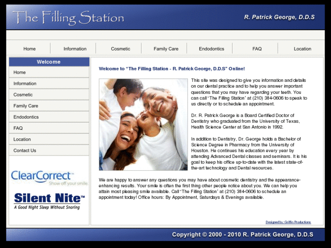Open the Designed by Griffin Productions link
The width and height of the screenshot is (331, 248).
(288, 222)
